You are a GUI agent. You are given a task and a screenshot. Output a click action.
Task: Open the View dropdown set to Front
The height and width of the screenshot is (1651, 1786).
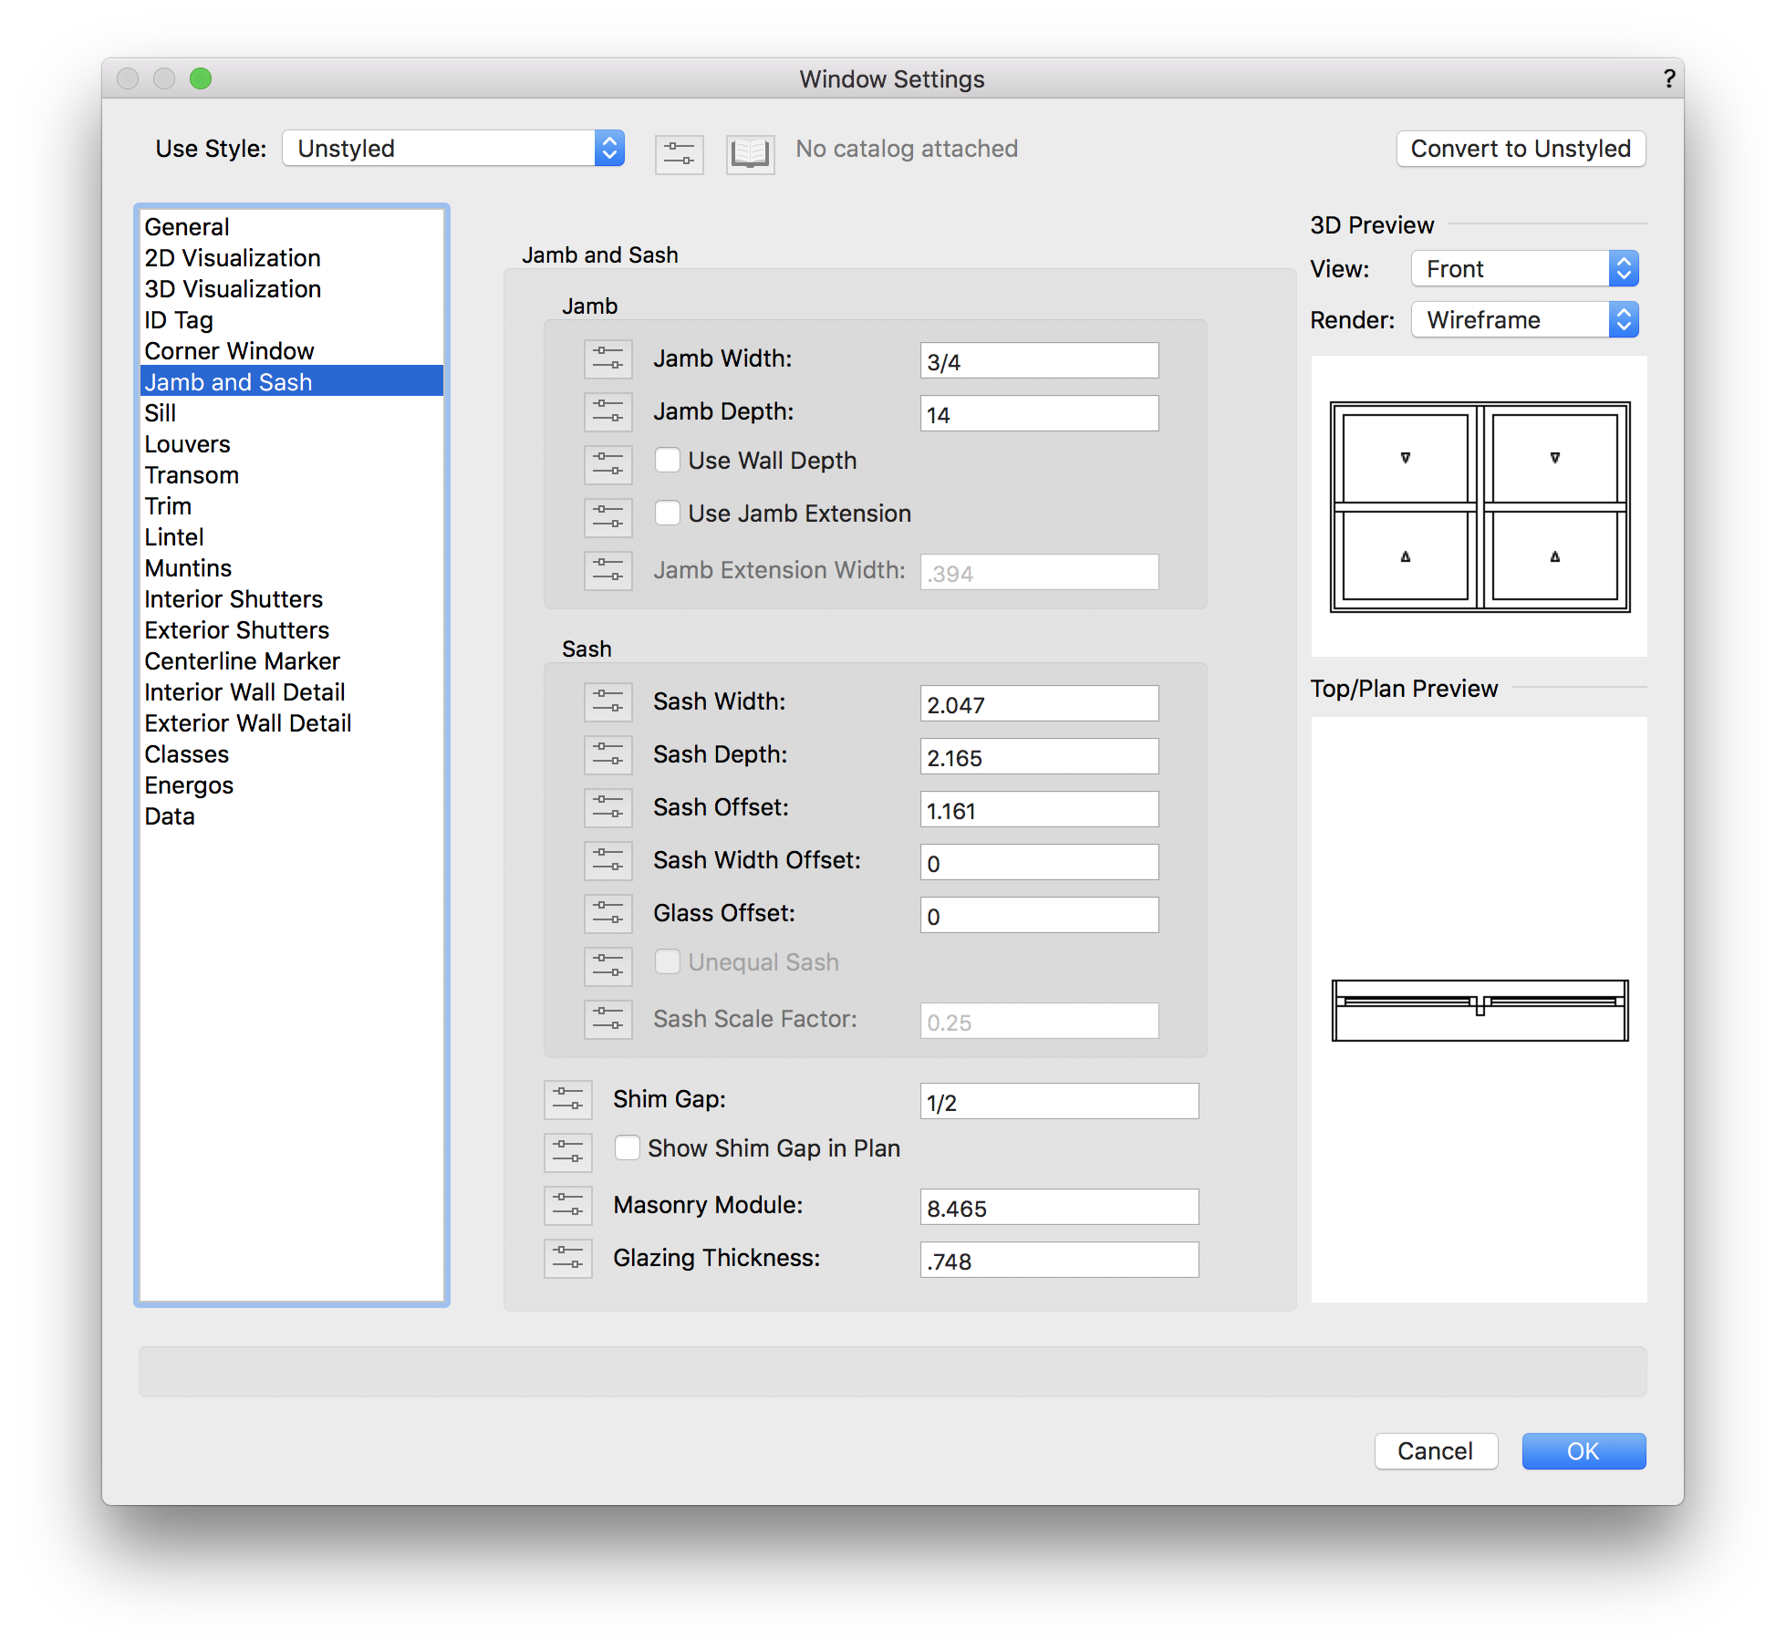click(1524, 269)
